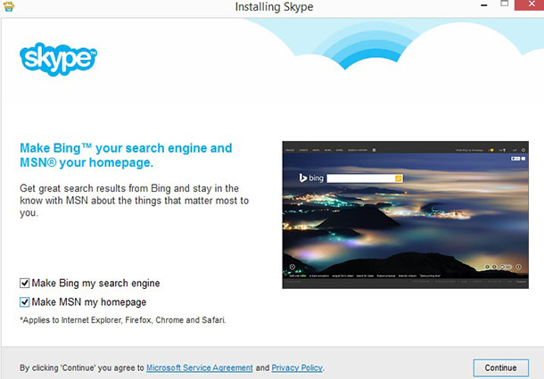The height and width of the screenshot is (379, 544).
Task: Minimize the Installing Skype window
Action: tap(484, 5)
